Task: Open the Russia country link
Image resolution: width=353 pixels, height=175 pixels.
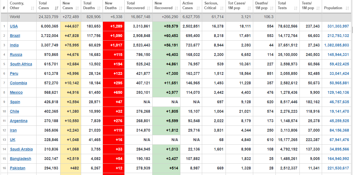Action: click(x=16, y=55)
